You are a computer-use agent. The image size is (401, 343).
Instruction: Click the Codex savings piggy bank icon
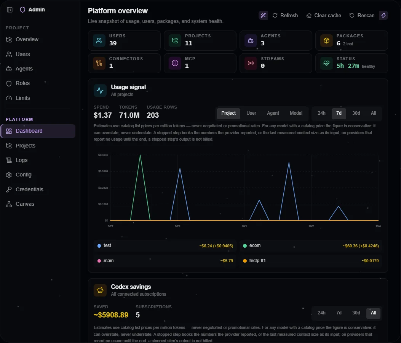pos(100,290)
